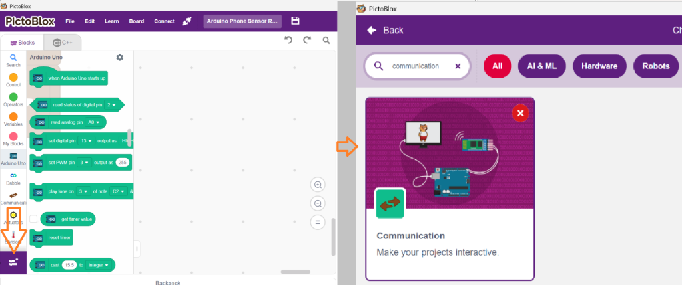Click the block palette vertical scrollbar
This screenshot has height=285, width=682.
(129, 138)
